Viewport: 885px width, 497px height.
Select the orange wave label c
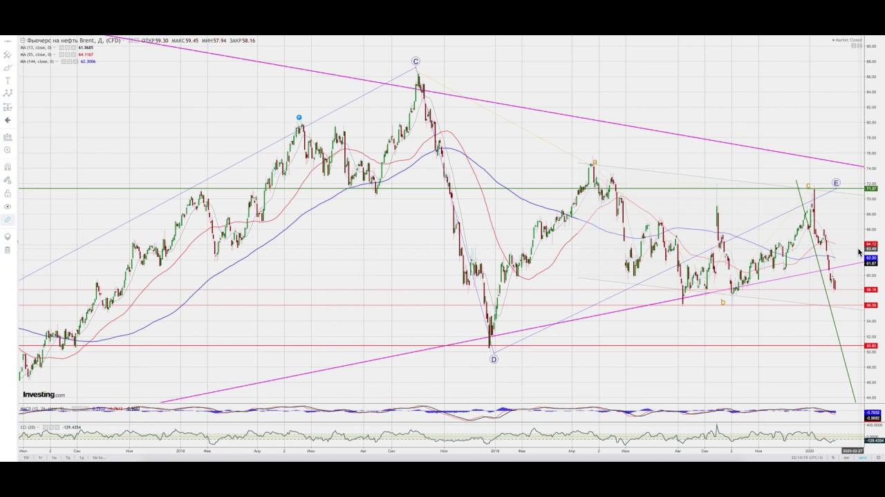click(x=808, y=186)
